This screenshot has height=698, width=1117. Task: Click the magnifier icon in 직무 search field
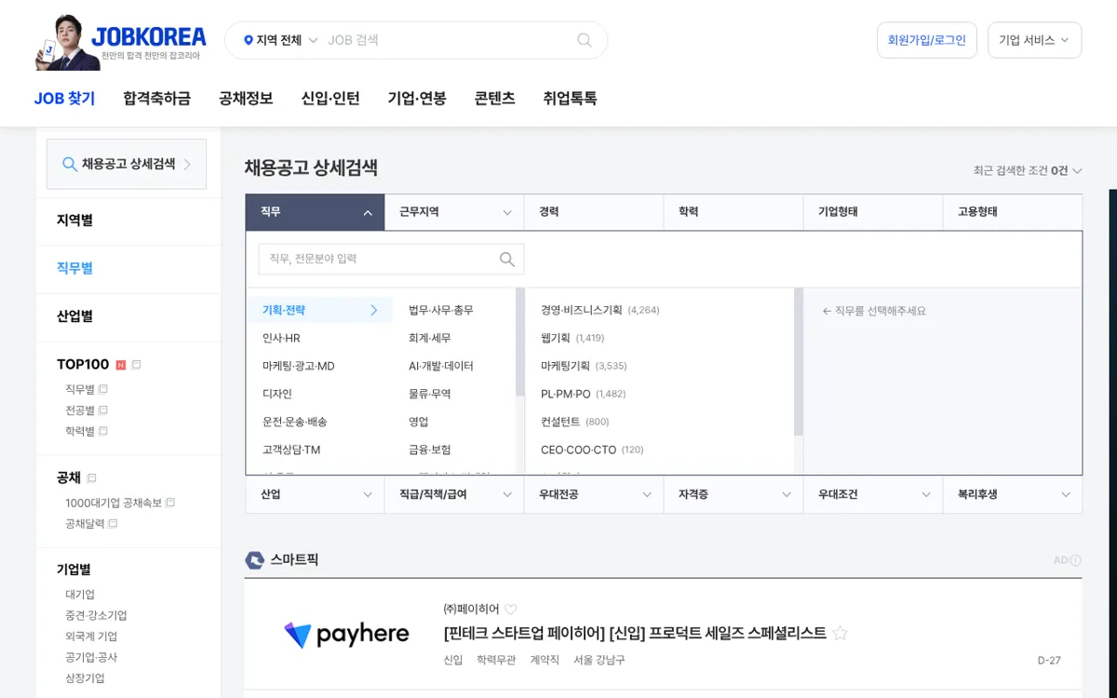click(507, 259)
